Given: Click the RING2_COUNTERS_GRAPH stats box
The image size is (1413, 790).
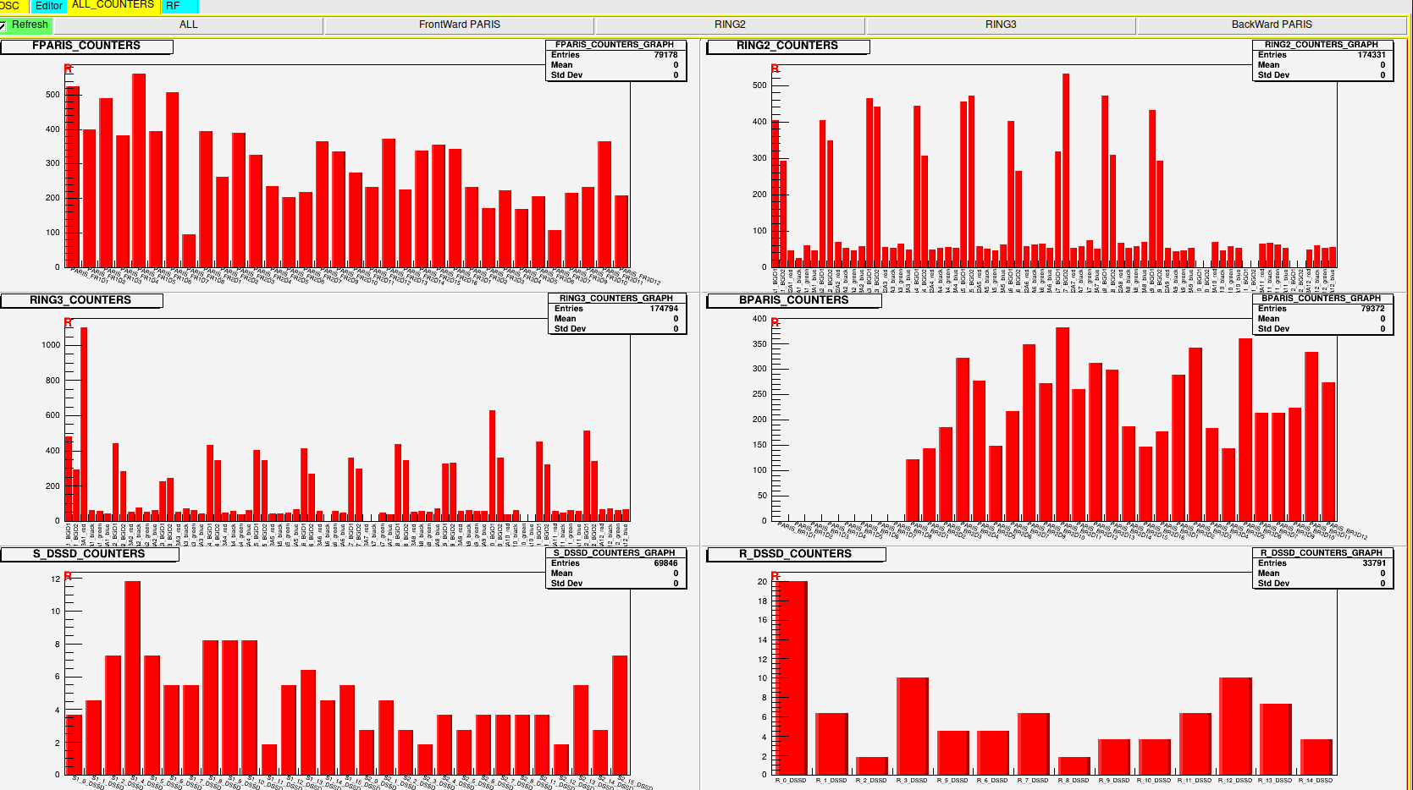Looking at the screenshot, I should pyautogui.click(x=1321, y=60).
